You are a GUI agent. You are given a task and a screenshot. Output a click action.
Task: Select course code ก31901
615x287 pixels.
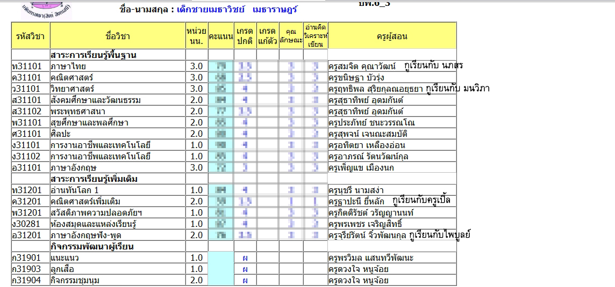(x=27, y=258)
